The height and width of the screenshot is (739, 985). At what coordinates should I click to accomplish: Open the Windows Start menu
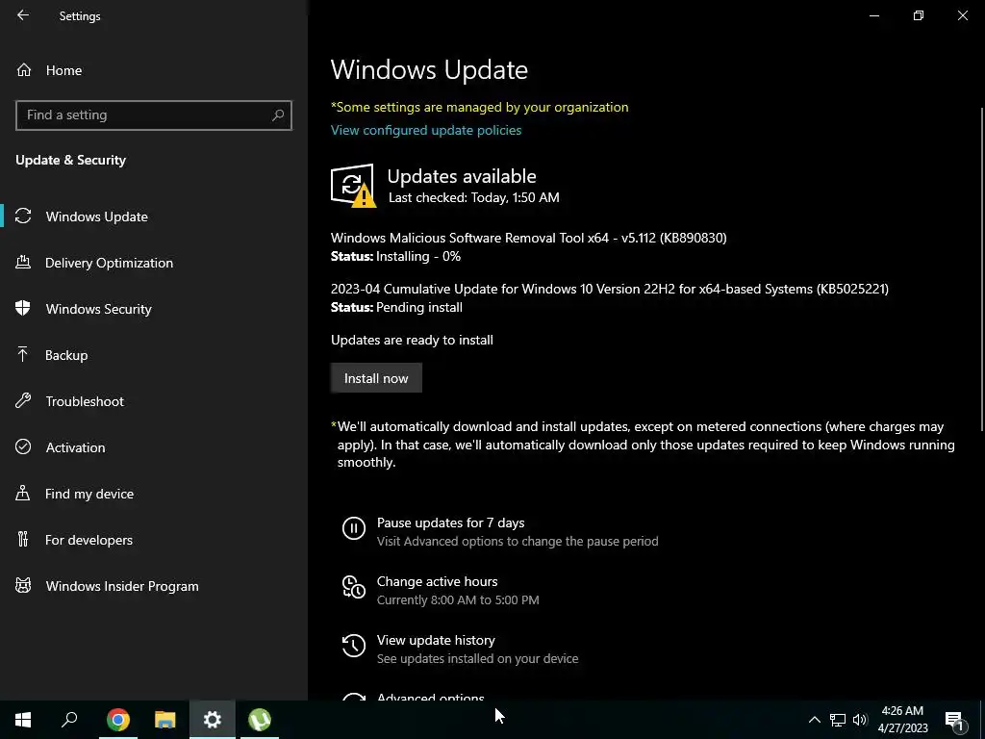point(23,720)
